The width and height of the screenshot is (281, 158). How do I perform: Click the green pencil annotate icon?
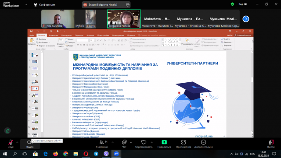pos(7,131)
